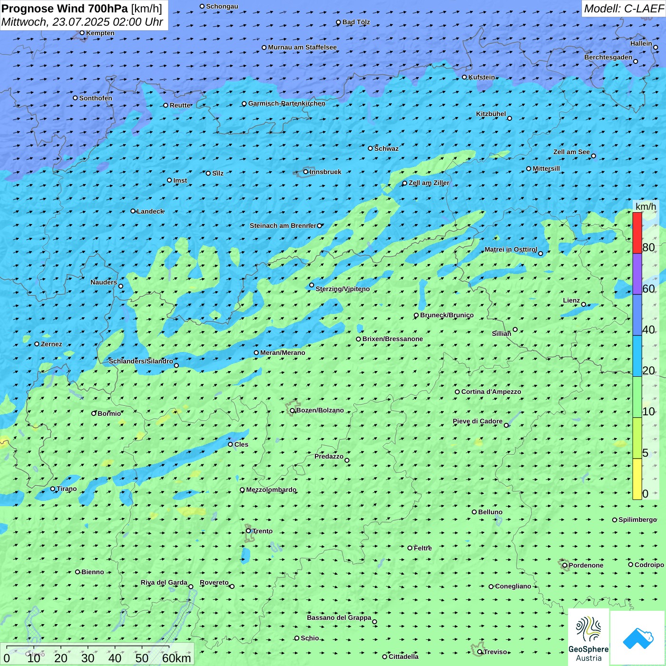Click the Innsbruck city marker

coord(306,172)
